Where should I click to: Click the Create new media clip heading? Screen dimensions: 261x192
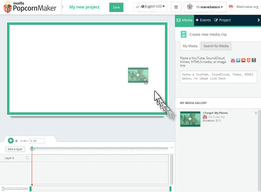(208, 34)
